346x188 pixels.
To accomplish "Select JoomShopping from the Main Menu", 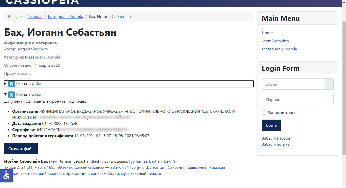I will click(x=275, y=41).
